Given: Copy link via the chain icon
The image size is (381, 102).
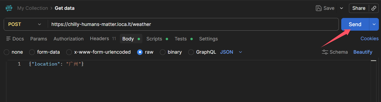Looking at the screenshot, I should click(x=374, y=8).
